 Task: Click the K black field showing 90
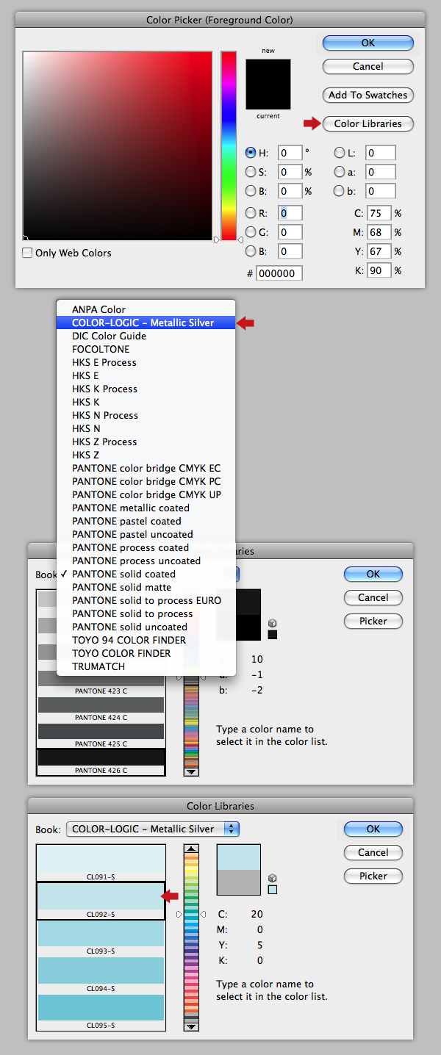pyautogui.click(x=379, y=270)
